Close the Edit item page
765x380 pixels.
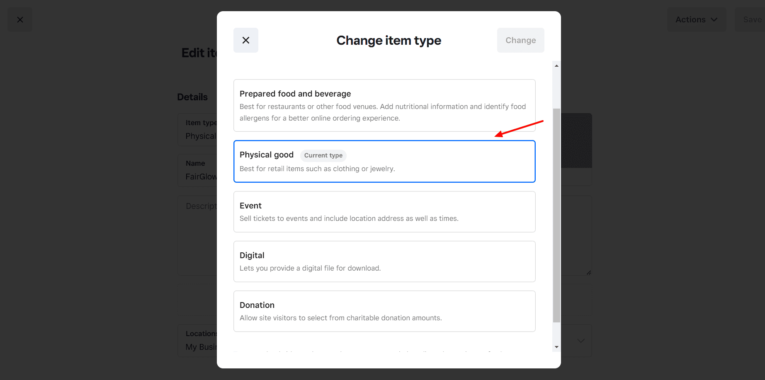pos(20,19)
